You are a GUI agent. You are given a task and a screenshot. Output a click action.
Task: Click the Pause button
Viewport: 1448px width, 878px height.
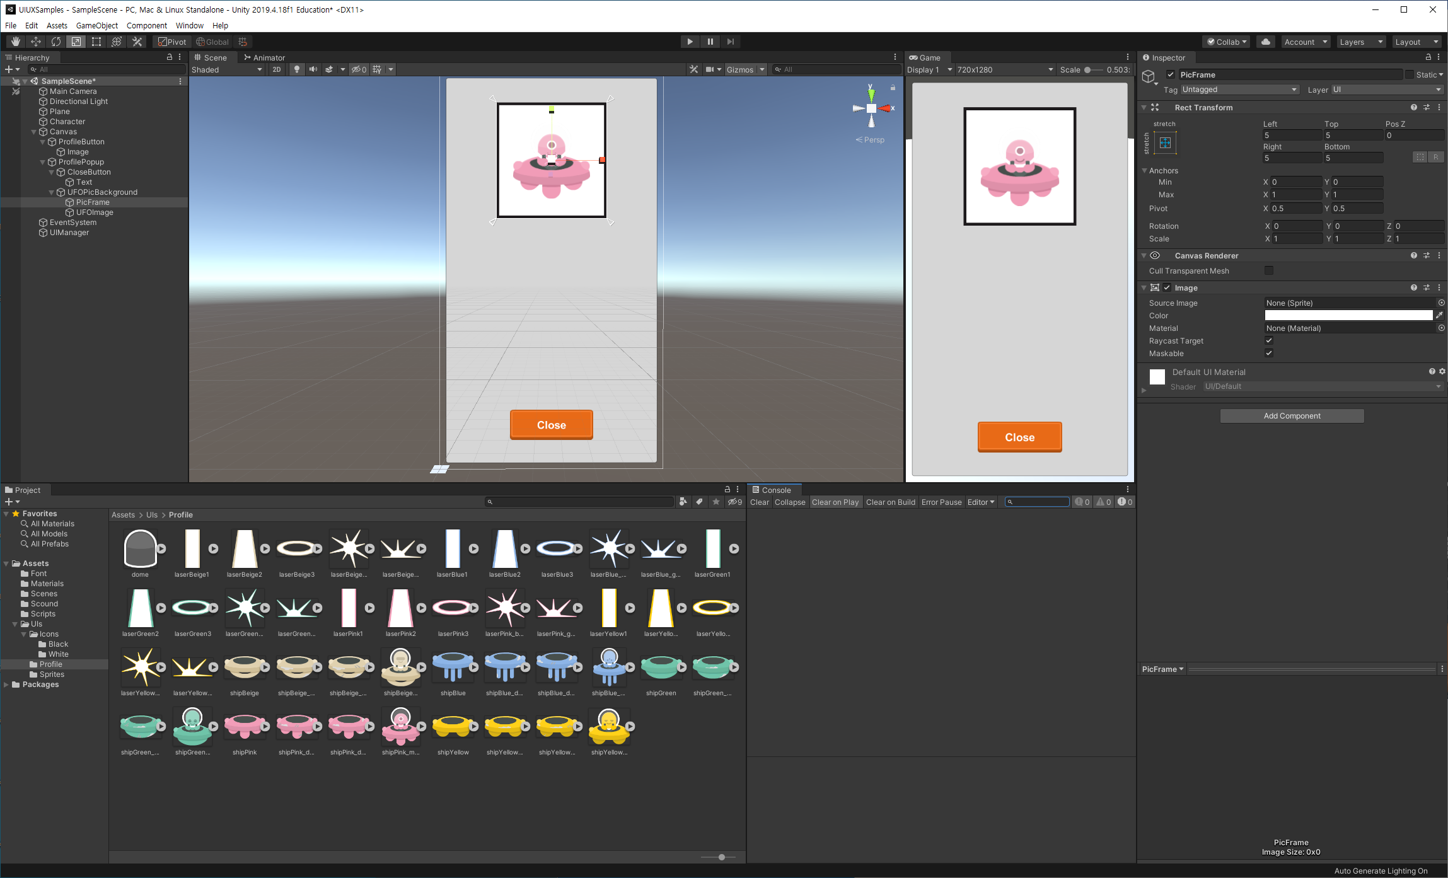pyautogui.click(x=710, y=42)
